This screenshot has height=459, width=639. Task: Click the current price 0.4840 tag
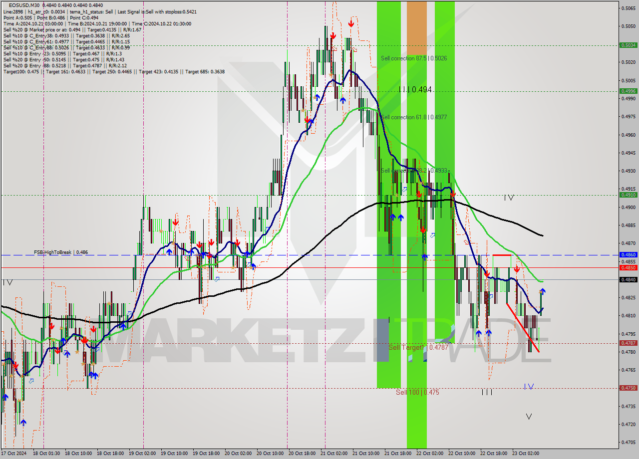[628, 279]
